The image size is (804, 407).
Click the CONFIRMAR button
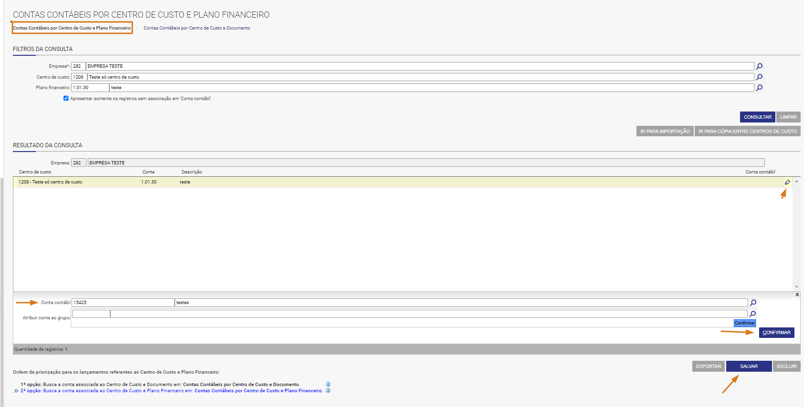pos(776,333)
